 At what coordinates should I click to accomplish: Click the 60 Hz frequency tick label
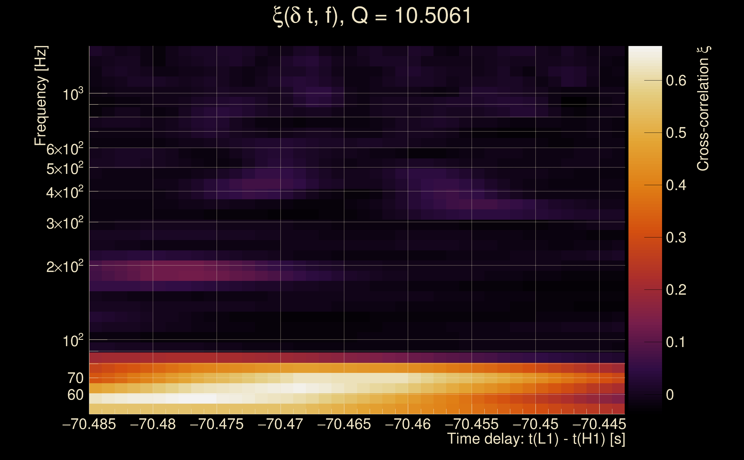(x=75, y=395)
